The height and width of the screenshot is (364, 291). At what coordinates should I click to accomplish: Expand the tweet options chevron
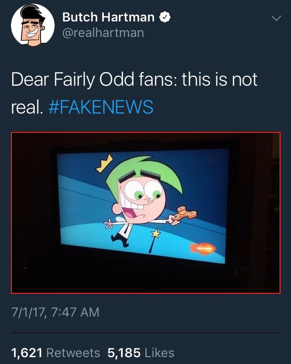(276, 18)
